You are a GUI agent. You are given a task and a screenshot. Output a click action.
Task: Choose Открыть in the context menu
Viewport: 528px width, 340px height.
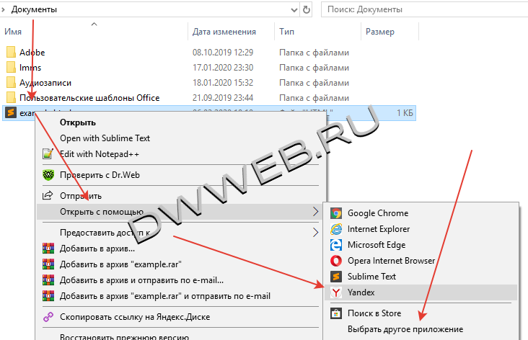tap(78, 122)
